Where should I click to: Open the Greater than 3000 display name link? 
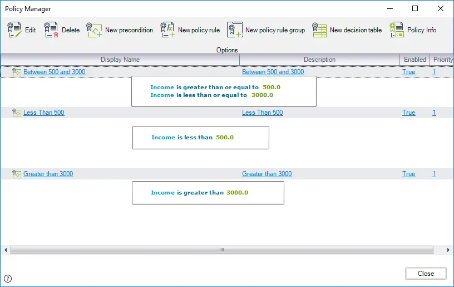point(48,174)
